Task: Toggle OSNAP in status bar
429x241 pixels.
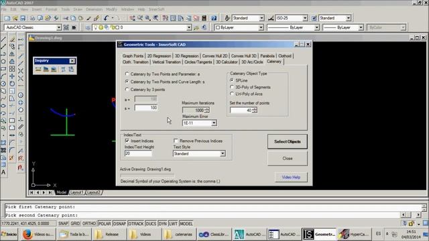Action: 119,224
